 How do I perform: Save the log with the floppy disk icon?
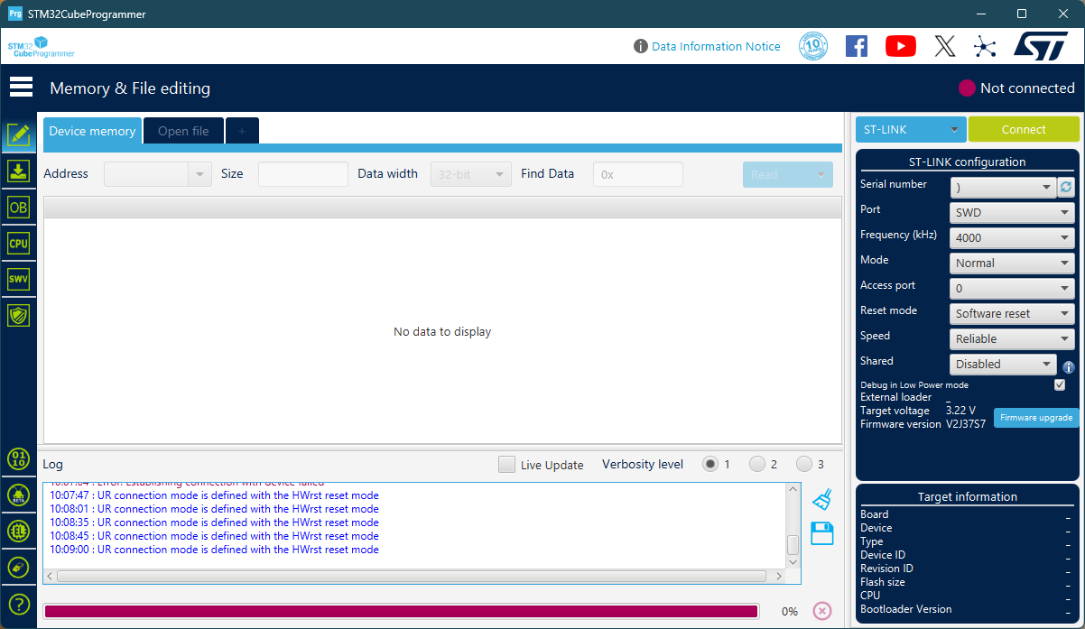click(x=821, y=533)
